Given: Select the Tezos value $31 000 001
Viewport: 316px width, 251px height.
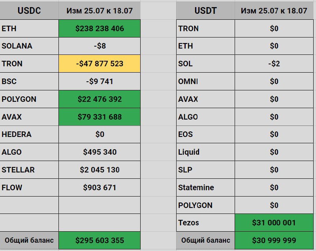Looking at the screenshot, I should pos(274,223).
